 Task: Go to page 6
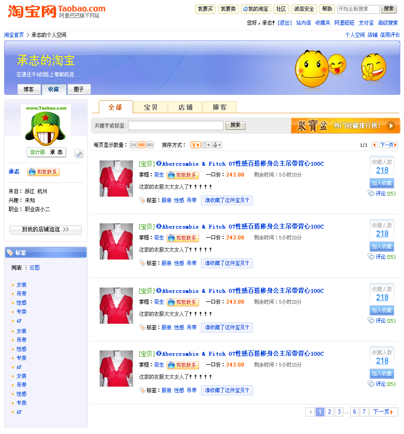coord(355,412)
